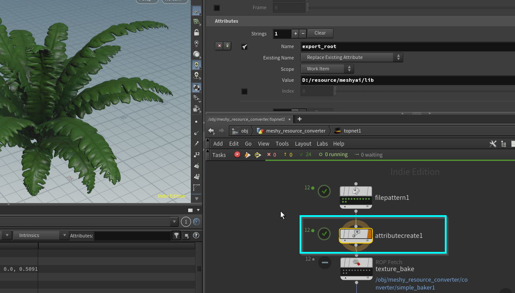Toggle the point normals display icon

click(x=197, y=133)
